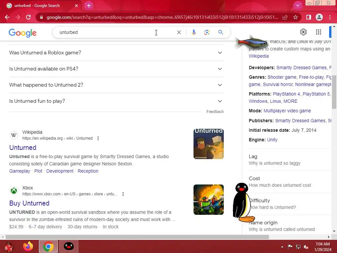Open the Multiplayer video game link
This screenshot has width=337, height=253.
pyautogui.click(x=287, y=111)
